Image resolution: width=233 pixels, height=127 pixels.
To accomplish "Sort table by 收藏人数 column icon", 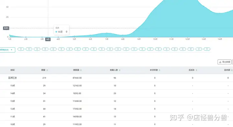I will [120, 70].
